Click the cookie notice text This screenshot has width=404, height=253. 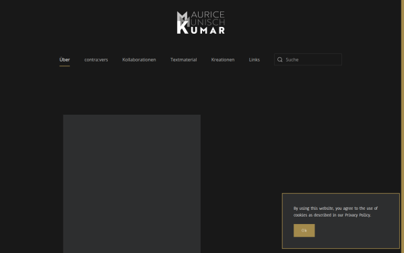335,212
